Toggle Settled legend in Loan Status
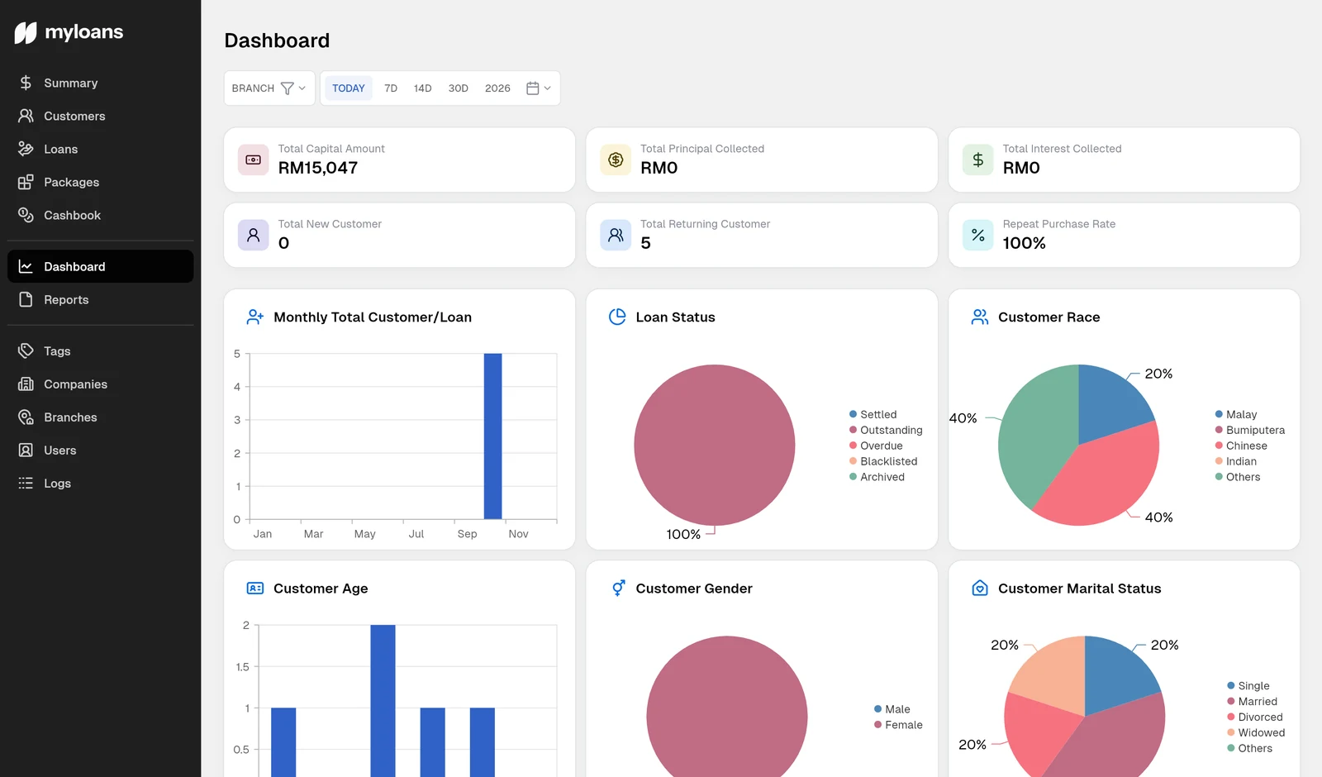Screen dimensions: 1322x777 click(x=873, y=414)
